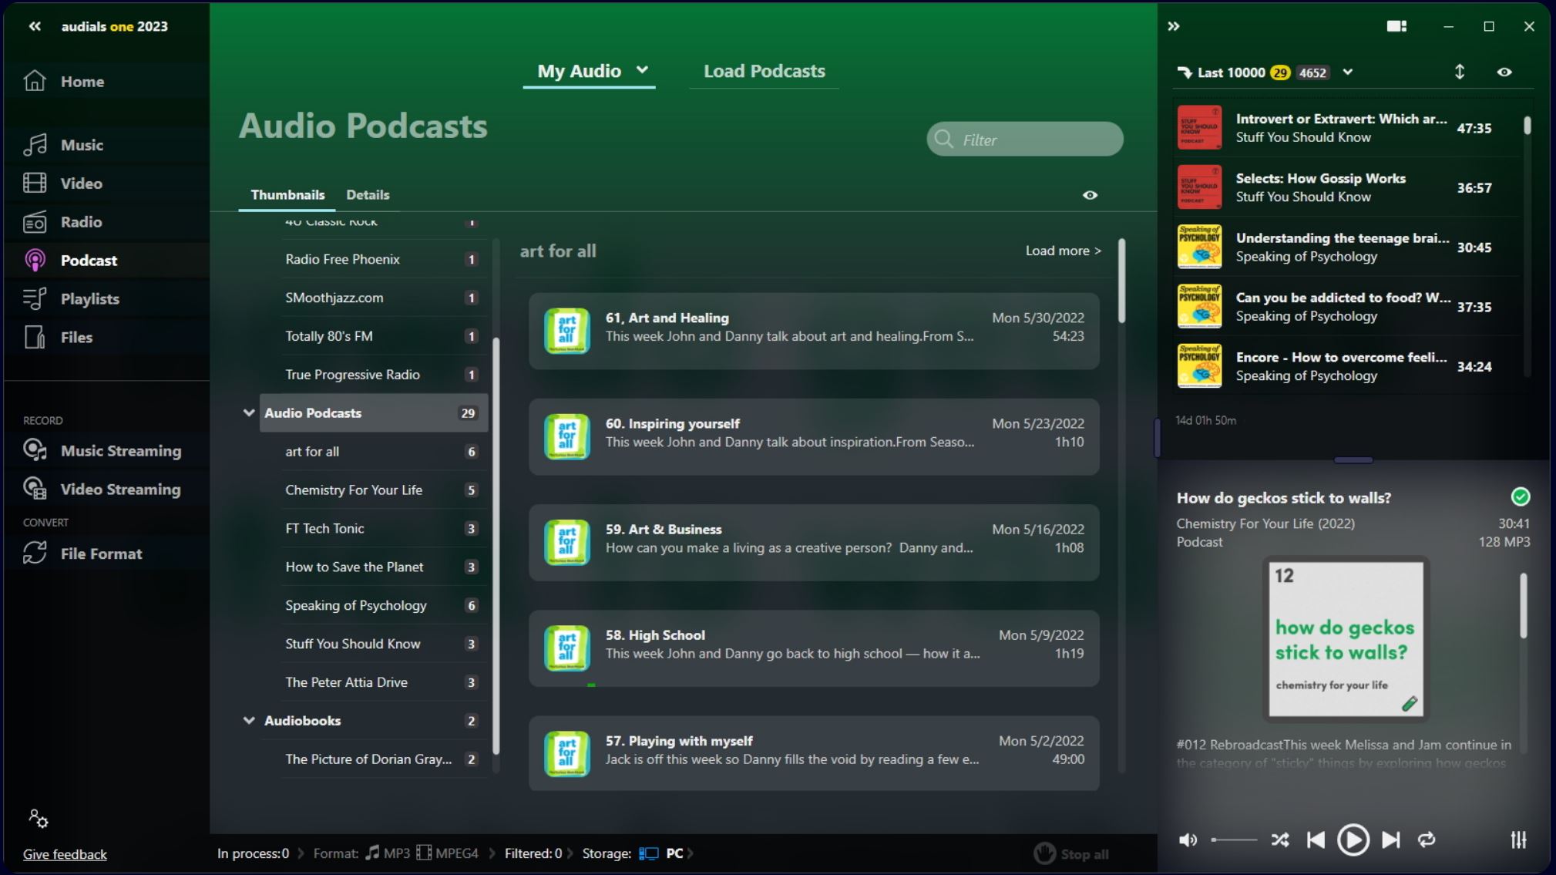Skip to previous track
The width and height of the screenshot is (1556, 875).
(1316, 840)
